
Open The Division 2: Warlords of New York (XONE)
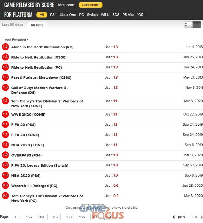[x=47, y=103]
